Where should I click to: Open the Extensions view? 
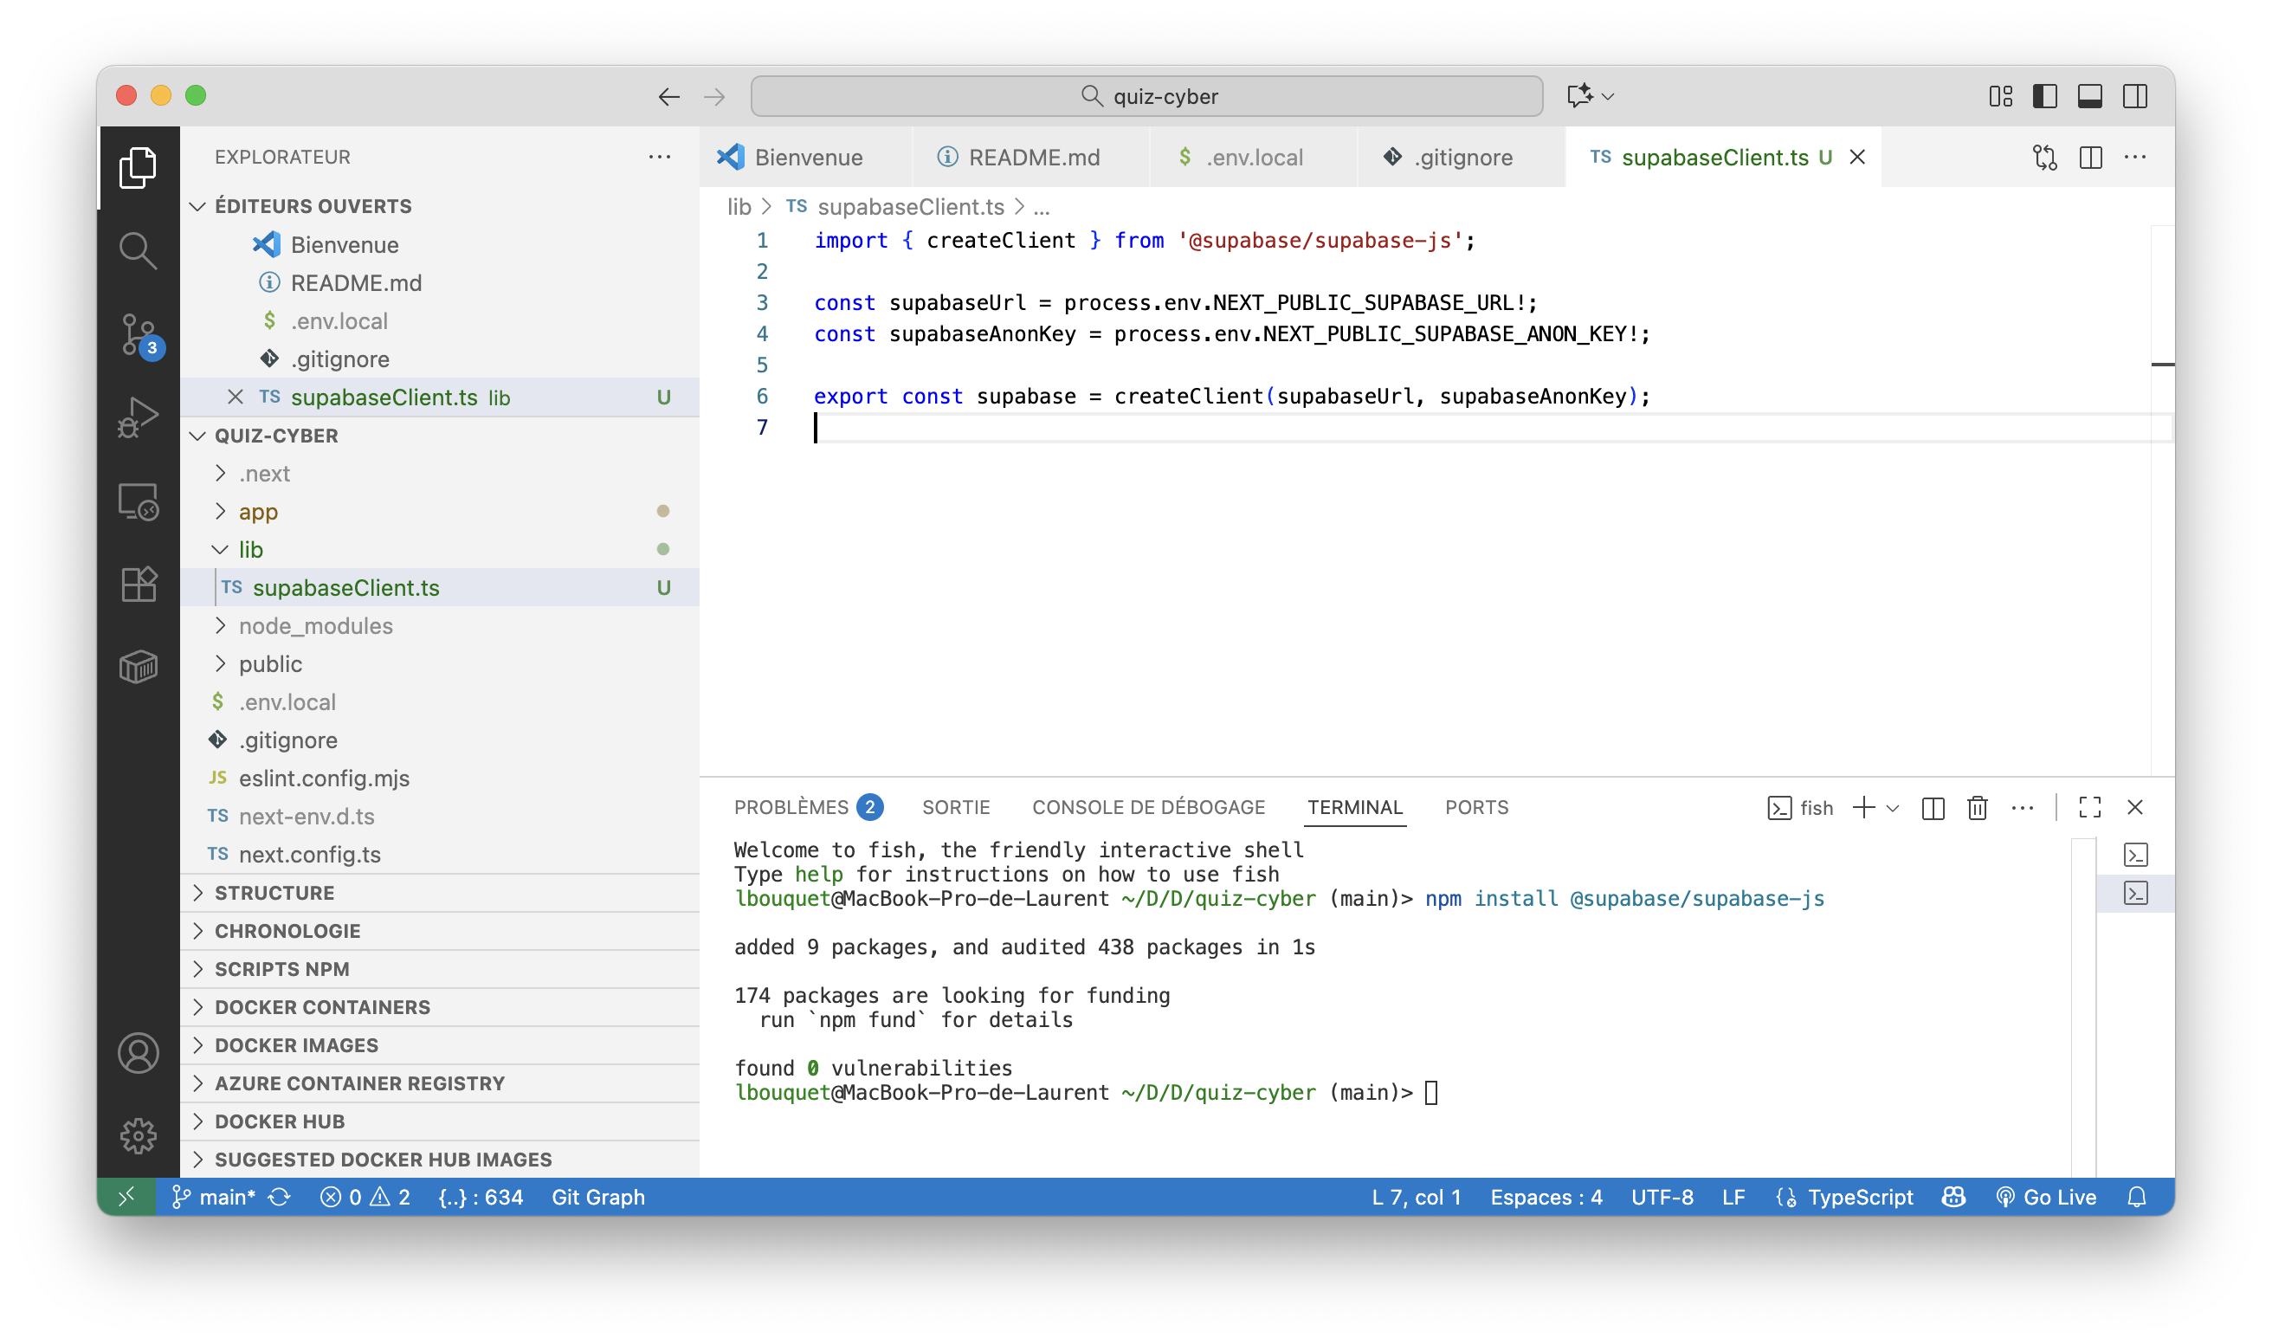[138, 585]
